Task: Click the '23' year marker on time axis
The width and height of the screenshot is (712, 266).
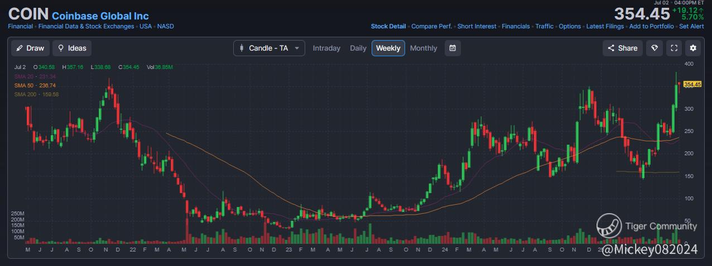Action: coord(288,250)
